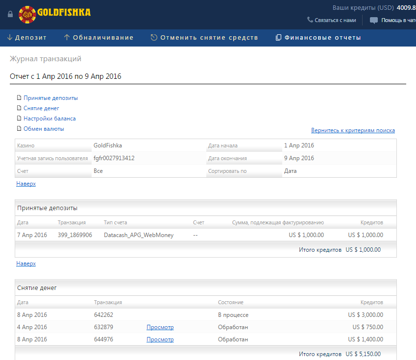Image resolution: width=416 pixels, height=360 pixels.
Task: Click the padlock icon in header
Action: [10, 14]
